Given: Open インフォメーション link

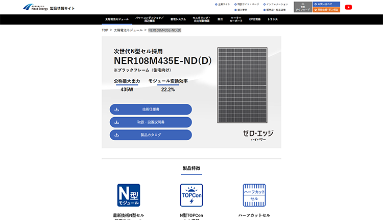Looking at the screenshot, I should pyautogui.click(x=276, y=5).
